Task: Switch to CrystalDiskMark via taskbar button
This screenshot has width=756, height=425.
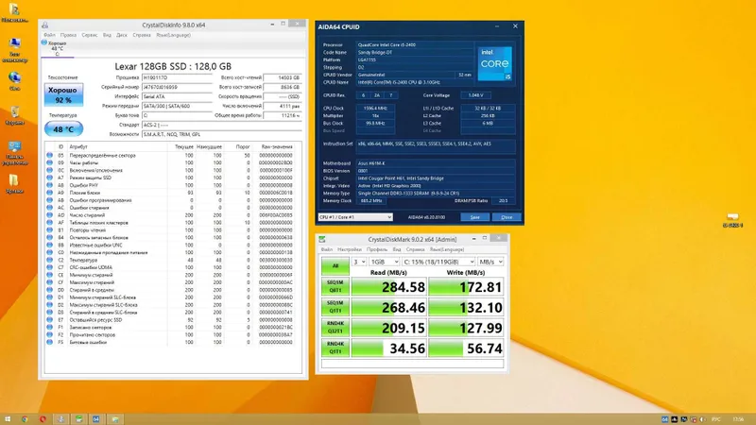Action: (x=78, y=419)
